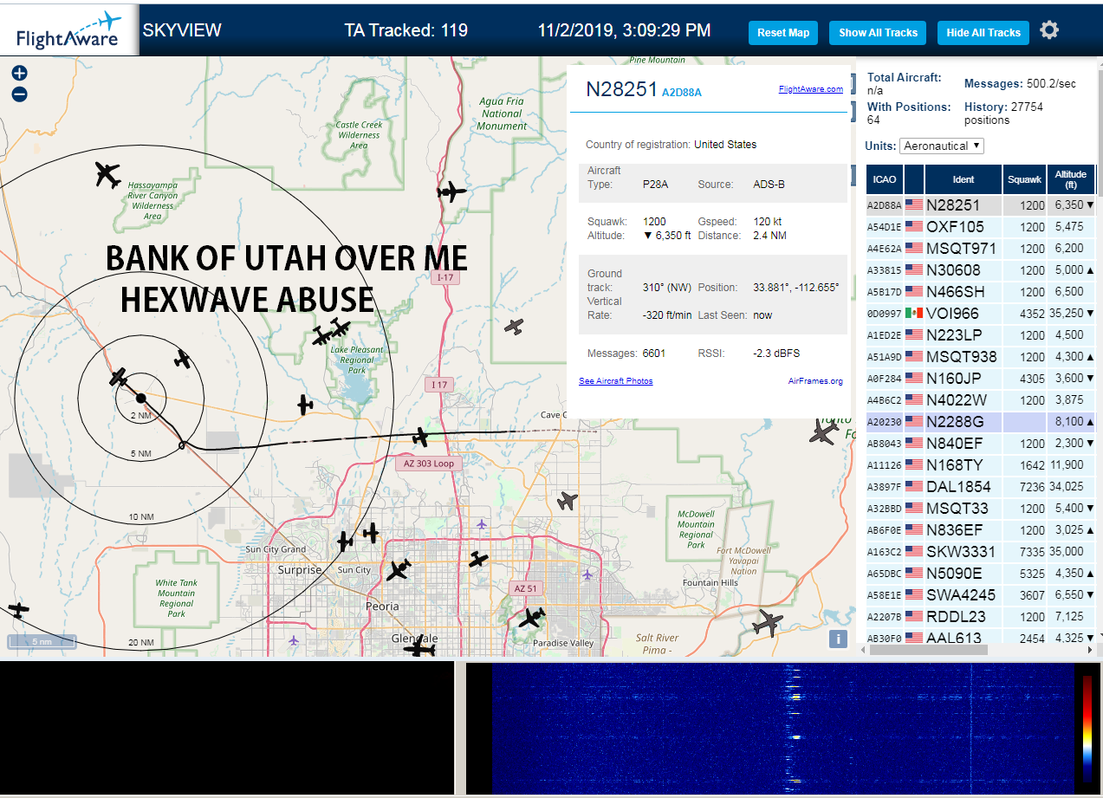
Task: Open the map info 'i' icon
Action: click(x=838, y=639)
